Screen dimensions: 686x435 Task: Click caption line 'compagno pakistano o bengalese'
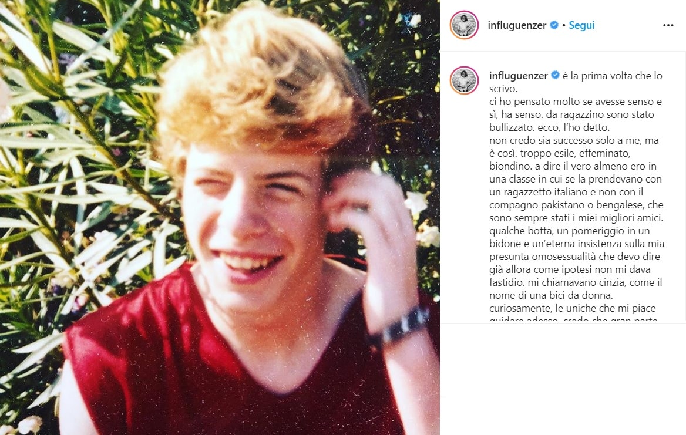pos(576,205)
